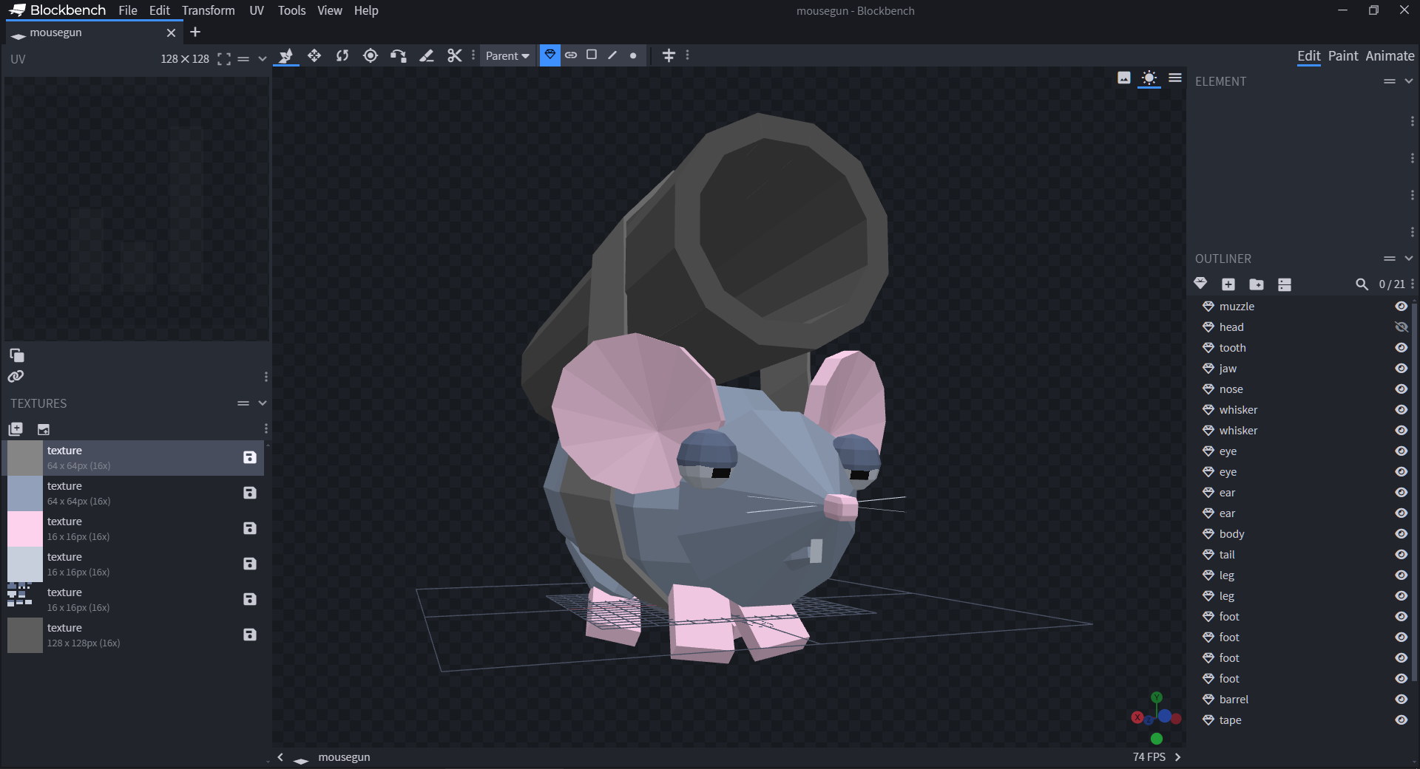This screenshot has height=769, width=1420.
Task: Enable edge selection mode line icon
Action: point(612,55)
